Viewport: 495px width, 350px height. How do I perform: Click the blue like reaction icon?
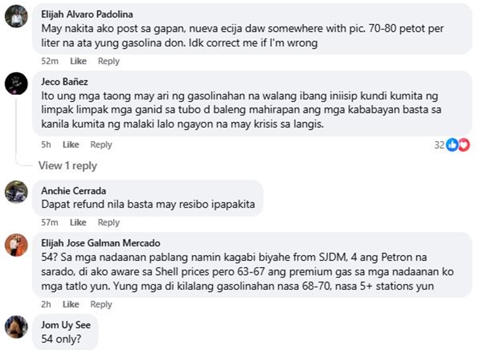(x=452, y=144)
